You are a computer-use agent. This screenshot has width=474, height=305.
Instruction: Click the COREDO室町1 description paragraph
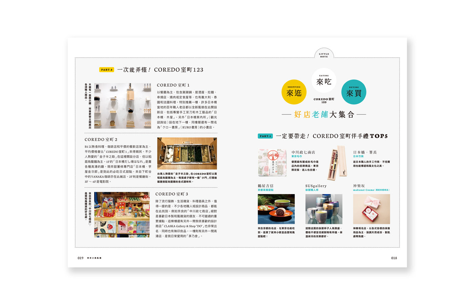coord(187,110)
